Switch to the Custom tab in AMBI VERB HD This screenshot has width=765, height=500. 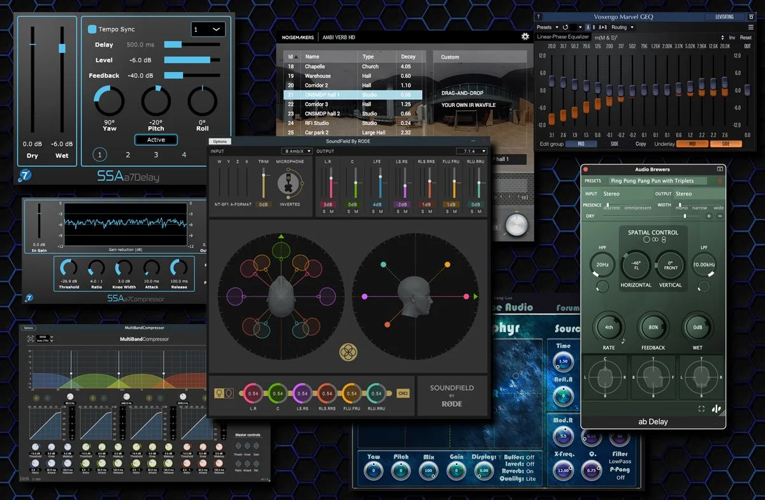449,56
